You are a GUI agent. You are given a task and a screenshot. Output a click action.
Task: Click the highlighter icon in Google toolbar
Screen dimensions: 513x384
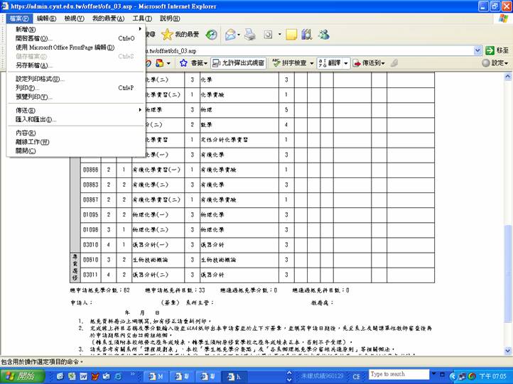click(x=394, y=62)
